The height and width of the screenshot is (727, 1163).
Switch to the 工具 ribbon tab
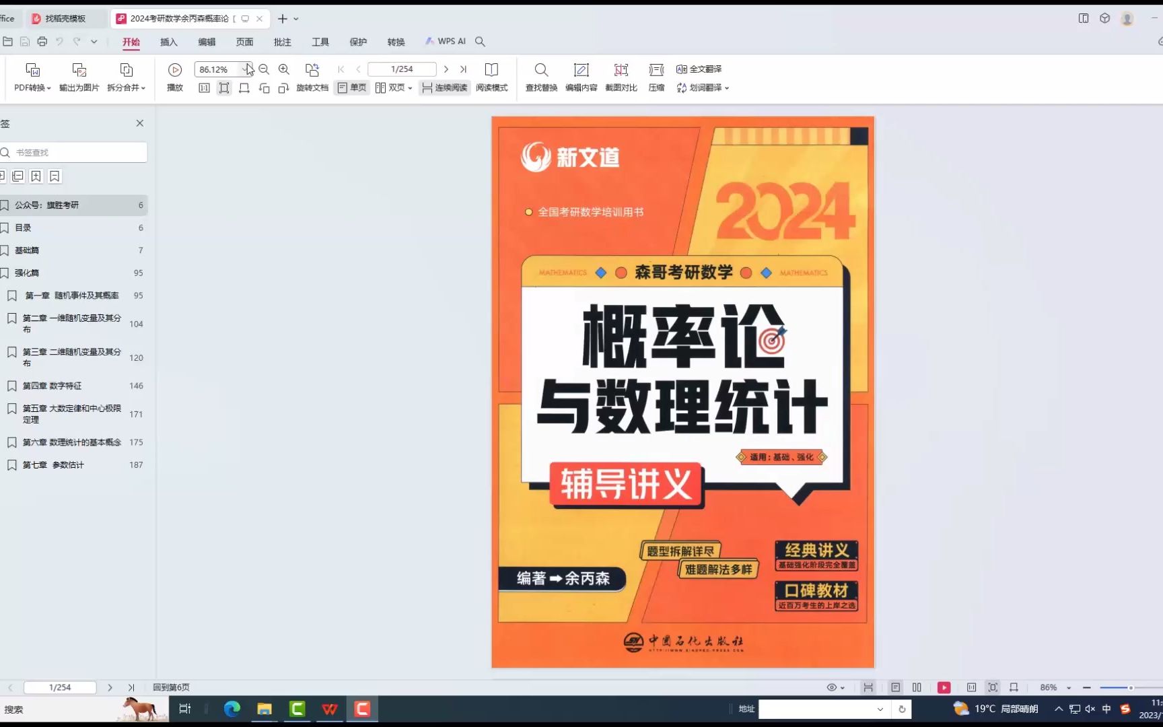pos(320,42)
